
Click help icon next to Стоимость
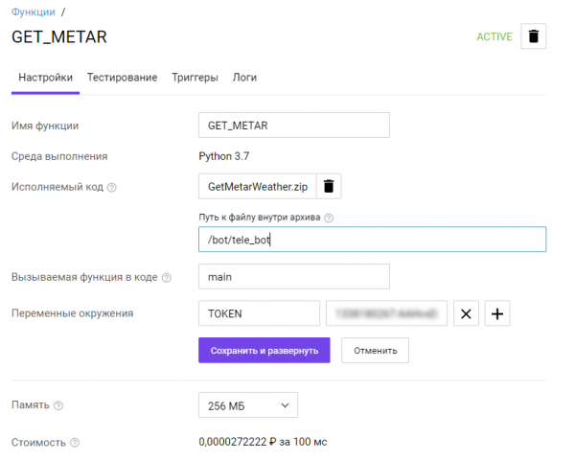pos(75,443)
